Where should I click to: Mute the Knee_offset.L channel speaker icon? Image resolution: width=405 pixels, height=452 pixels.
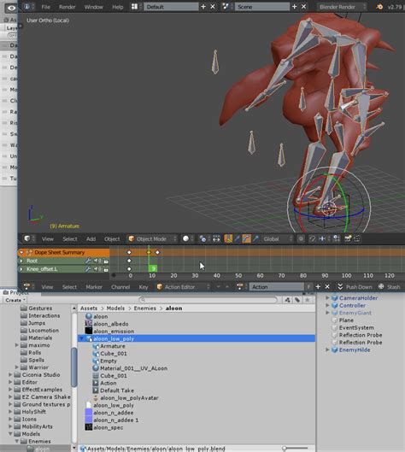tap(97, 269)
